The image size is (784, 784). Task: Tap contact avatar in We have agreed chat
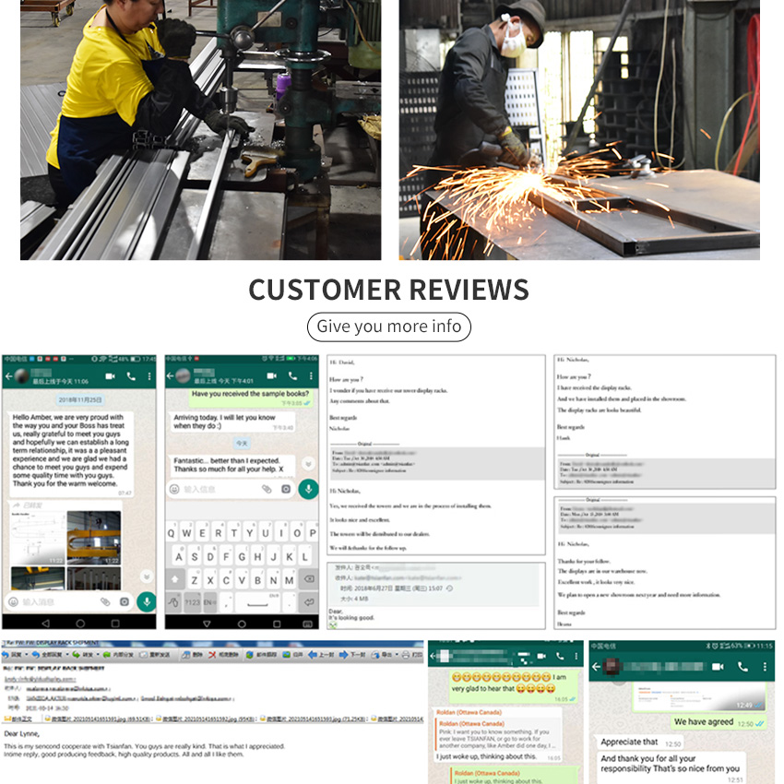tap(612, 667)
